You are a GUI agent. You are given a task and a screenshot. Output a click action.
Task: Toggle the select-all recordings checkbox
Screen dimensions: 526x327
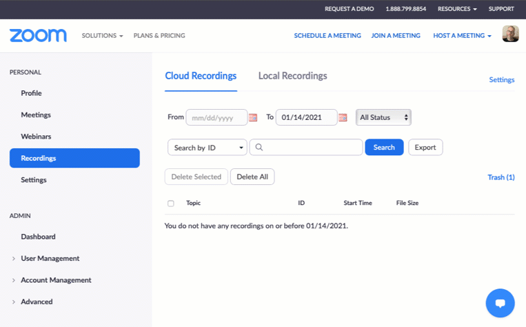point(171,204)
